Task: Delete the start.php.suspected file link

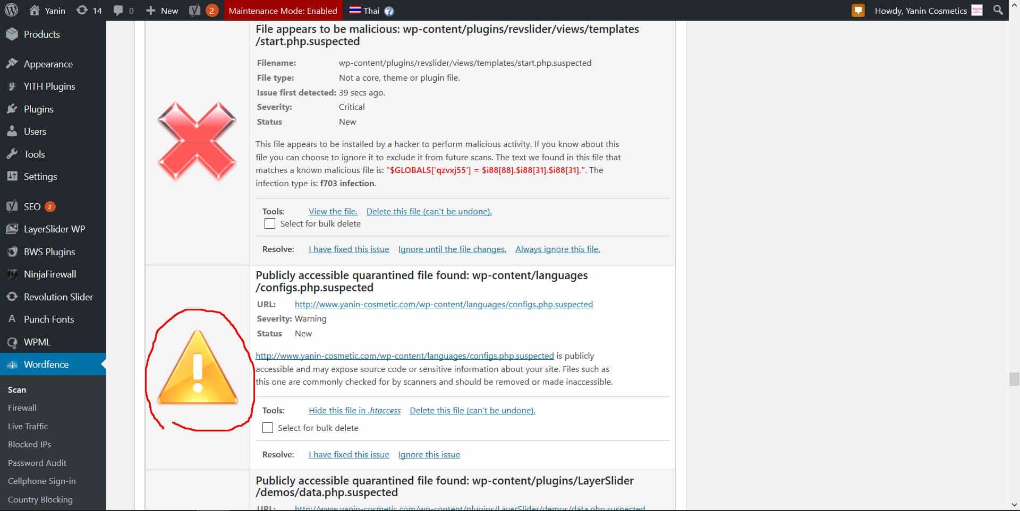Action: click(429, 211)
